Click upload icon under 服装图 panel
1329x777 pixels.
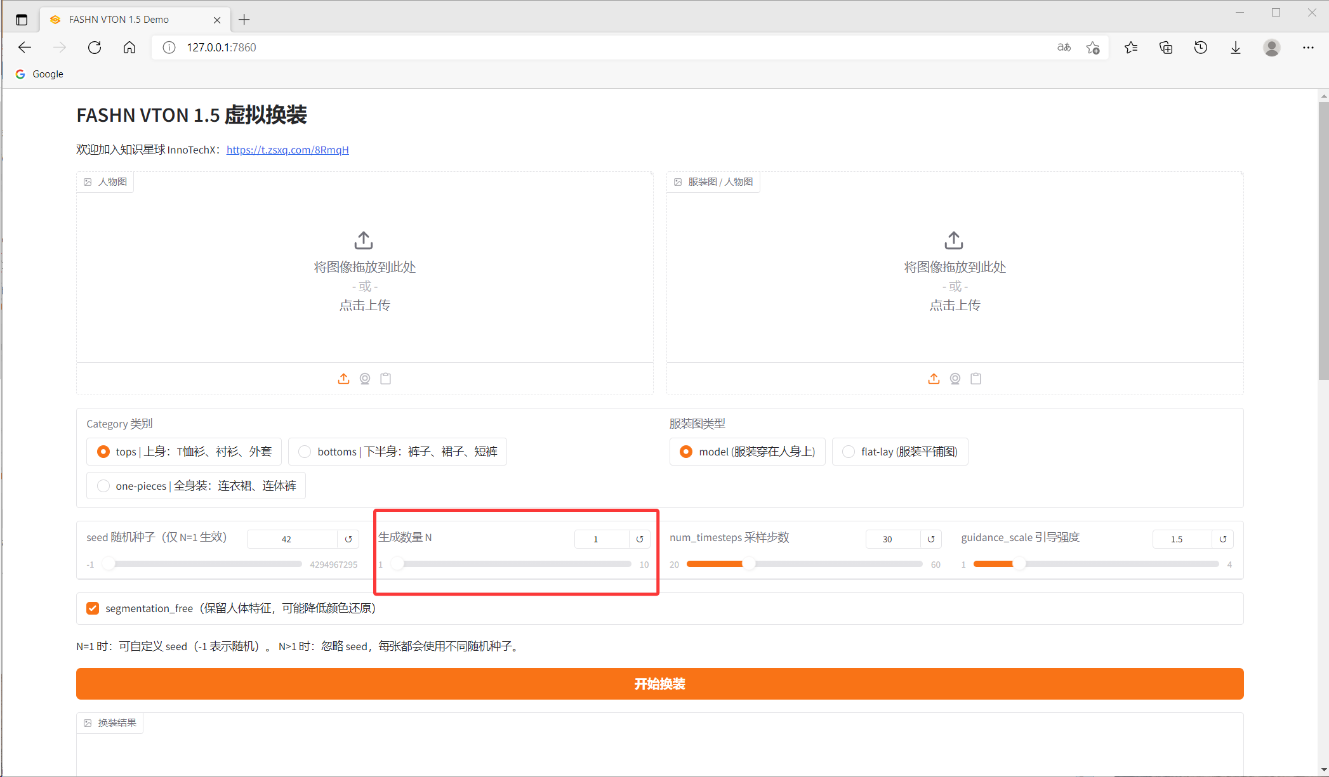tap(934, 379)
